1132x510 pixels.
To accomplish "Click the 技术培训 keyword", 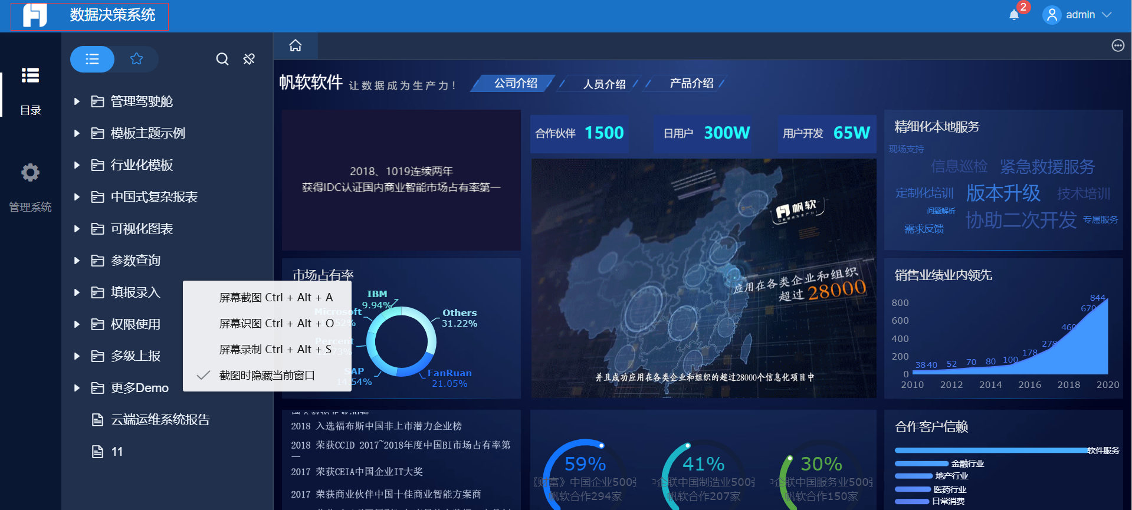I will click(1084, 194).
